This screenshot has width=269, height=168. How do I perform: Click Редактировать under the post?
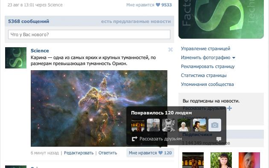79,153
